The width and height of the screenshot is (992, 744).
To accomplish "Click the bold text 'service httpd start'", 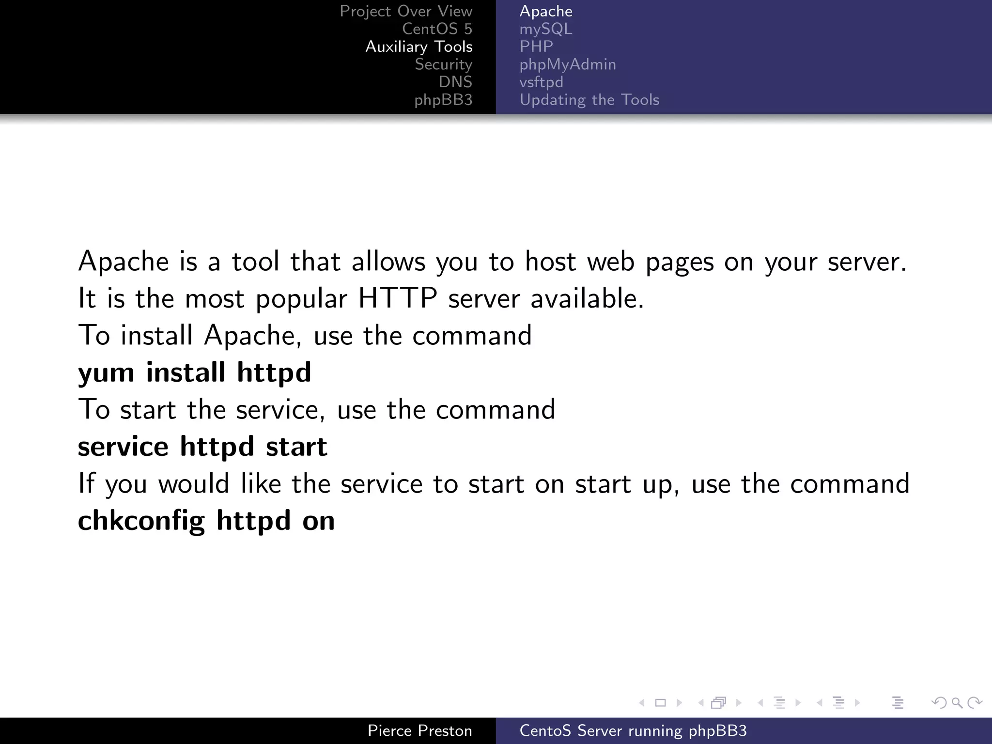I will click(x=202, y=447).
